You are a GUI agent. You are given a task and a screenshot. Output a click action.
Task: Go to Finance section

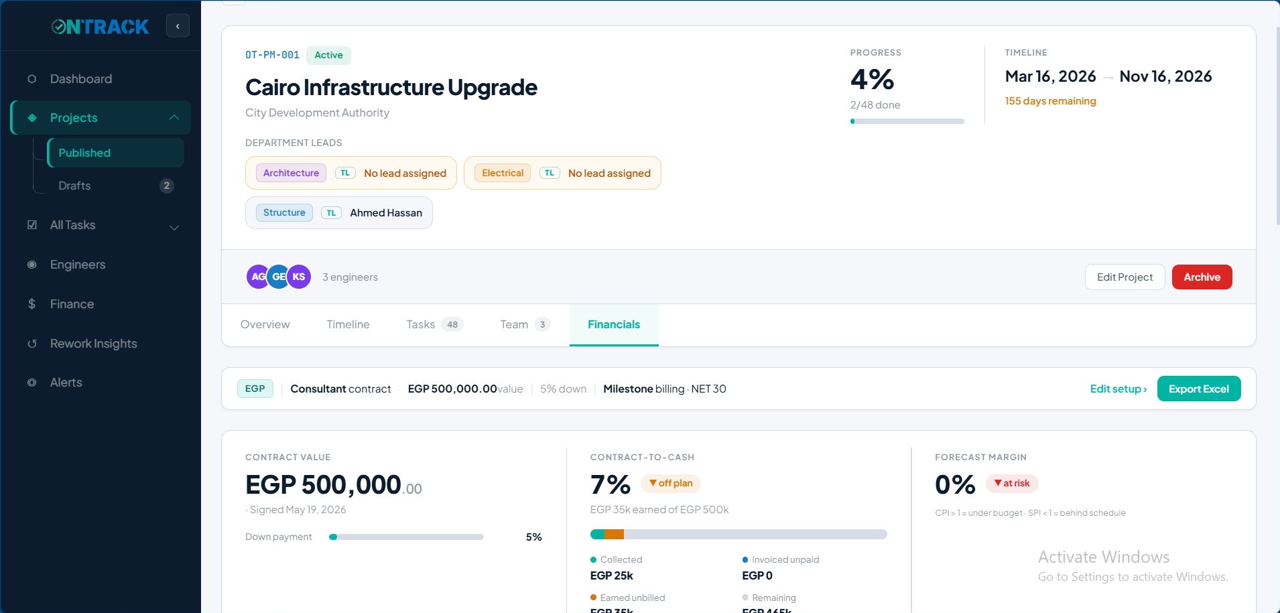point(101,304)
